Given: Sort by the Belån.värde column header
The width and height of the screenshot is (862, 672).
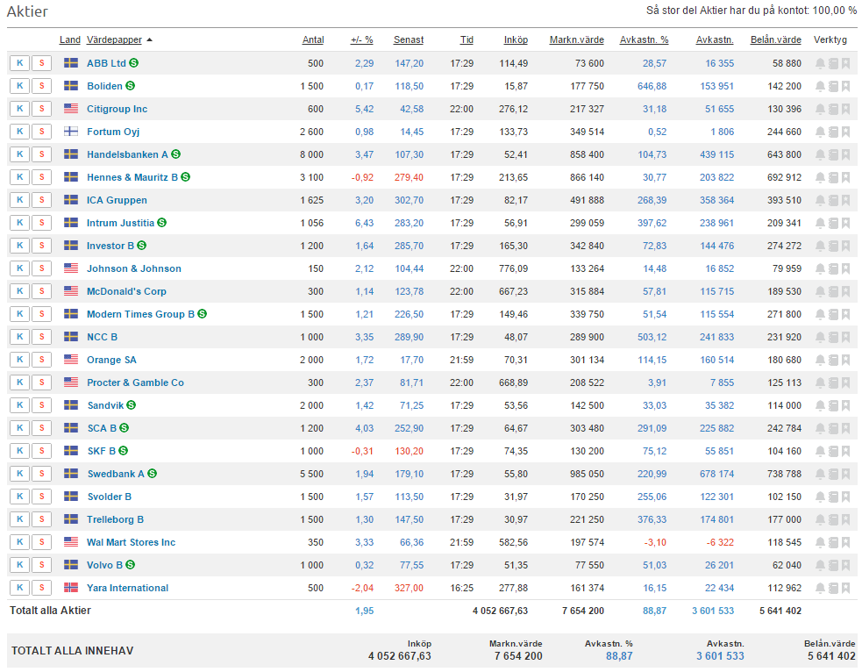Looking at the screenshot, I should pos(776,39).
